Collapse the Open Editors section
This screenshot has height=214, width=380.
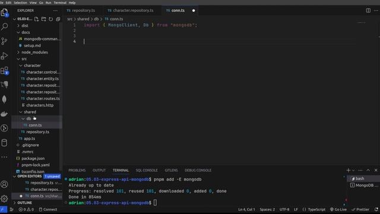coord(29,176)
